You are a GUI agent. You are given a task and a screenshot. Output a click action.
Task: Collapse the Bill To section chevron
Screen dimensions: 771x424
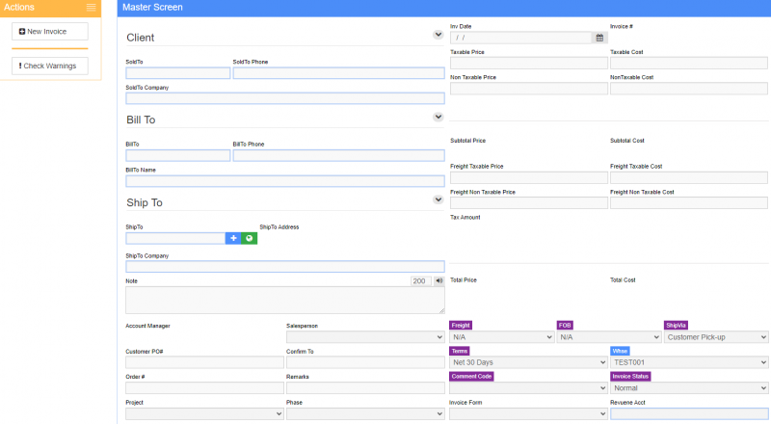pyautogui.click(x=439, y=117)
